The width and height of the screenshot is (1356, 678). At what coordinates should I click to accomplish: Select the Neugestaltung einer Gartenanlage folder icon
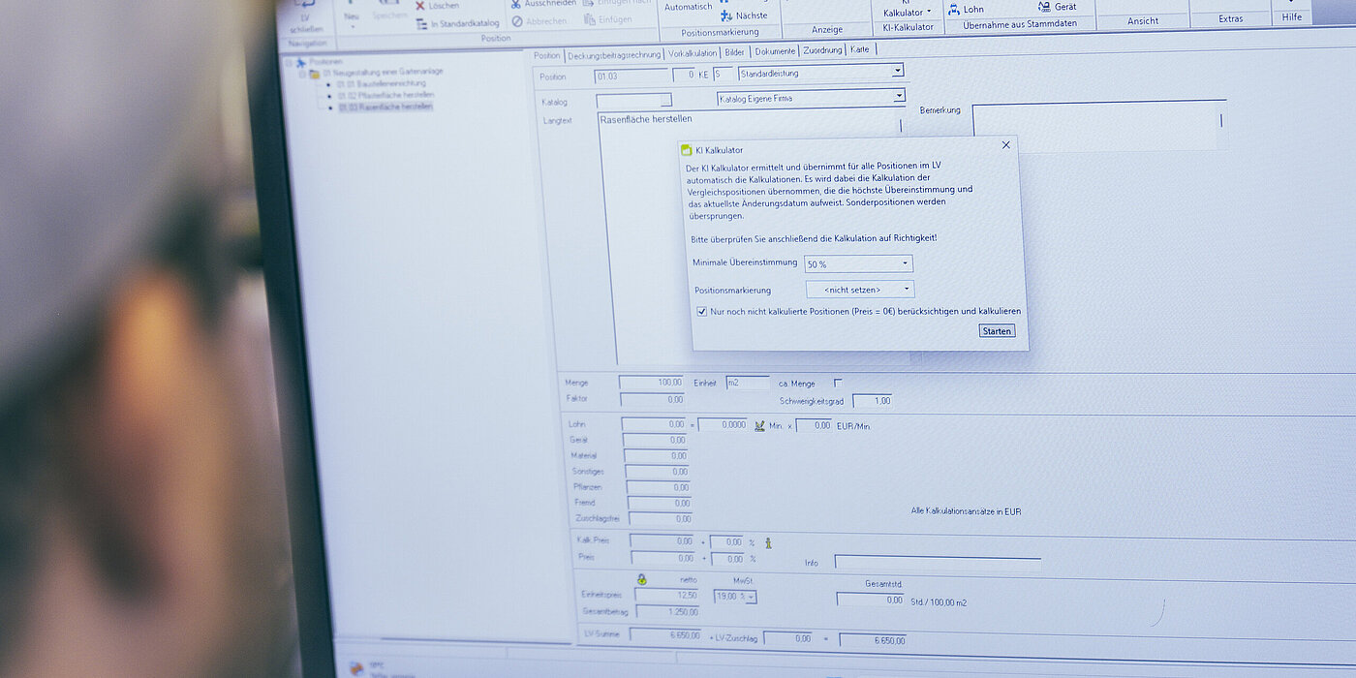tap(315, 74)
